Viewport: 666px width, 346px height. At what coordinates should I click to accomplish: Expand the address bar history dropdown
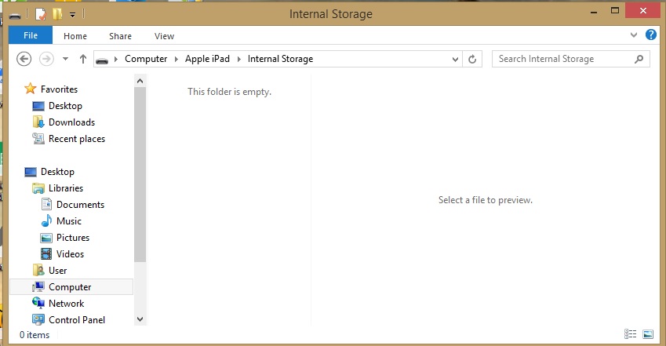click(x=455, y=59)
